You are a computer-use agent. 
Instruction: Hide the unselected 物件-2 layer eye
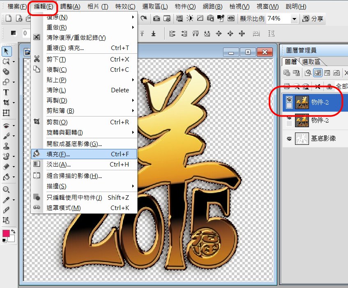[289, 118]
